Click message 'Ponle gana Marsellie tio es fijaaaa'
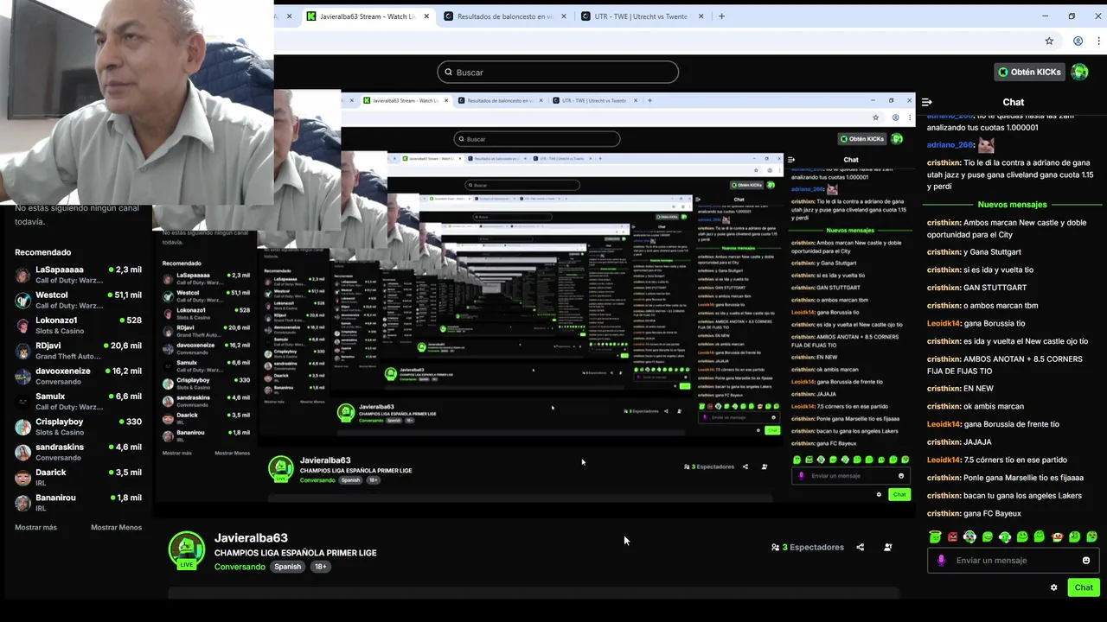The width and height of the screenshot is (1107, 622). 1024,478
